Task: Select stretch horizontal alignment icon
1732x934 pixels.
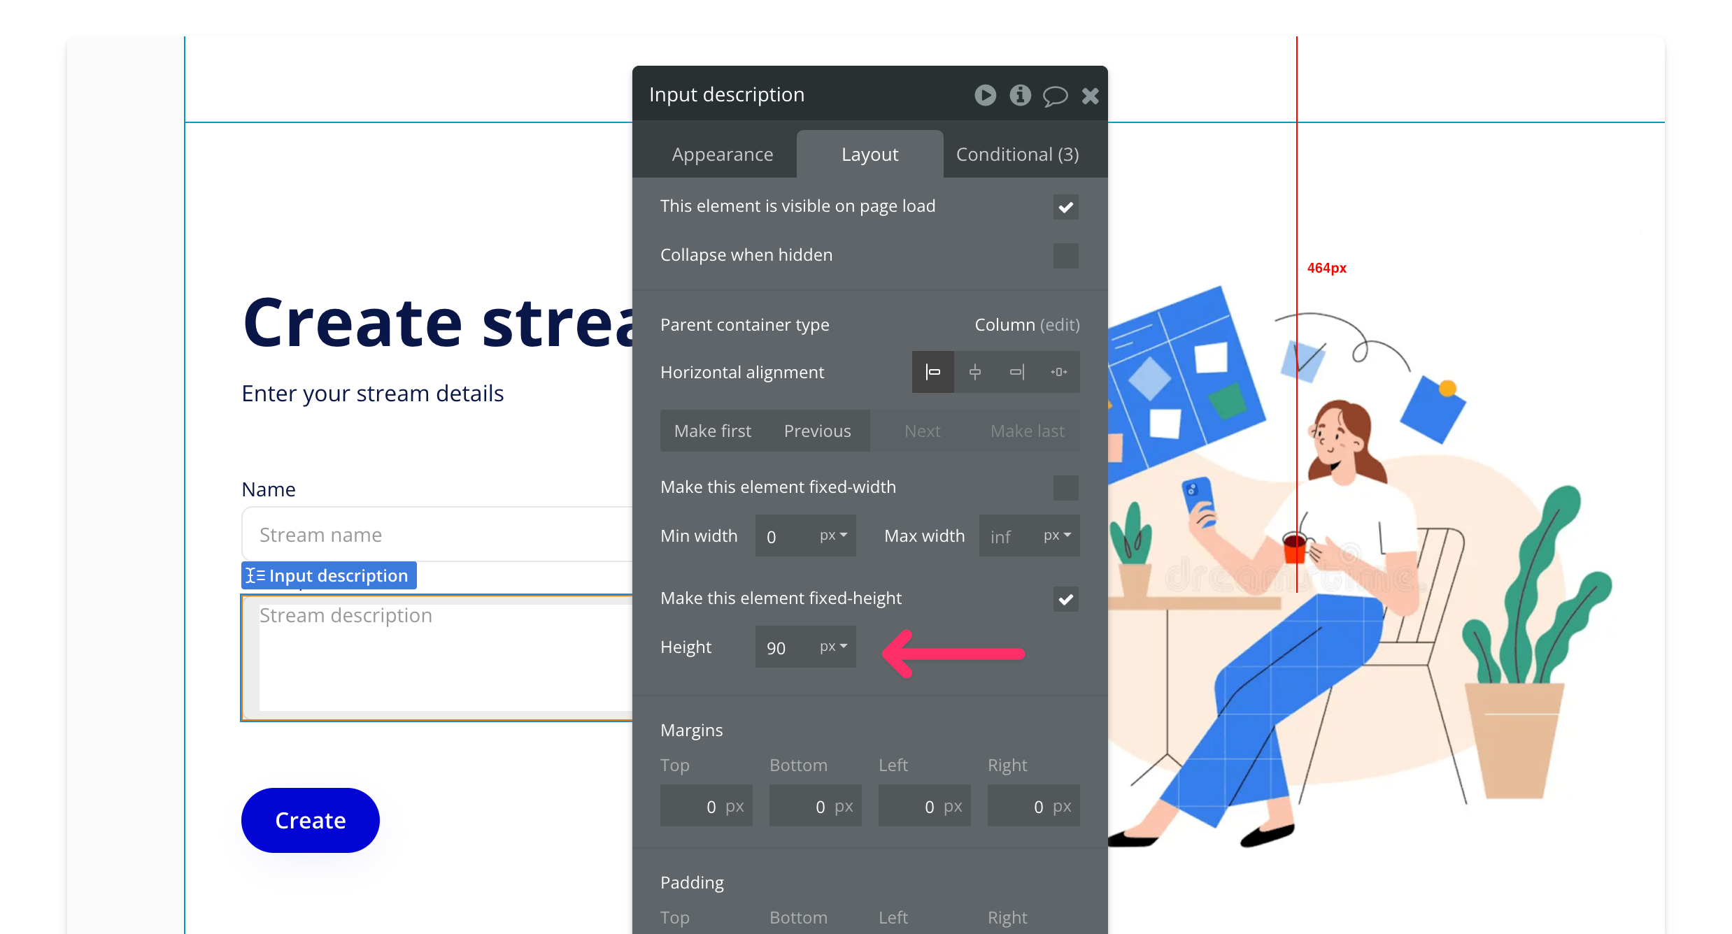Action: pyautogui.click(x=1058, y=372)
